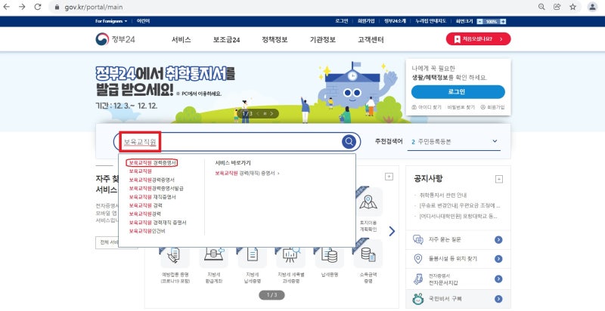Select suggestion 보육교직원 재직증명서
The width and height of the screenshot is (605, 311).
tap(153, 197)
